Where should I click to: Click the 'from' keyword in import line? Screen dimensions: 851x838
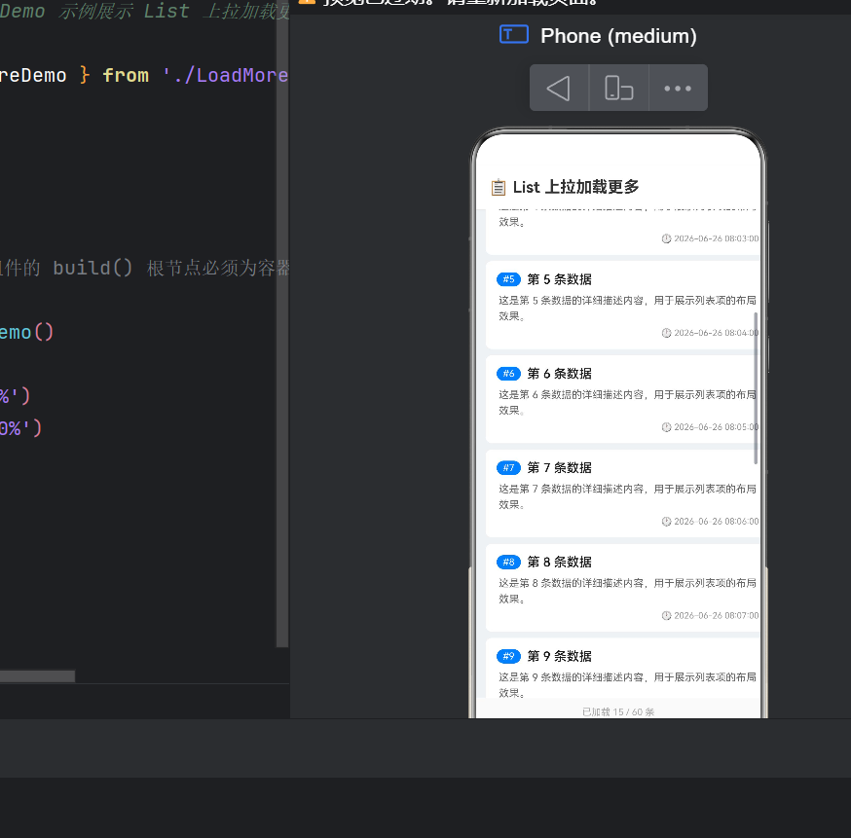(x=126, y=75)
